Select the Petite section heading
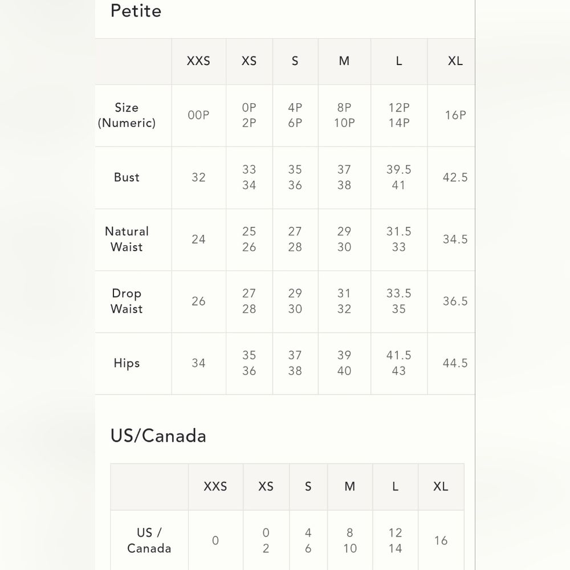 click(136, 11)
